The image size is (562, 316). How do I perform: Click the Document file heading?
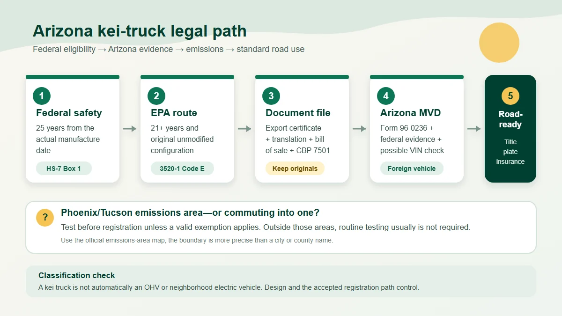pyautogui.click(x=298, y=113)
